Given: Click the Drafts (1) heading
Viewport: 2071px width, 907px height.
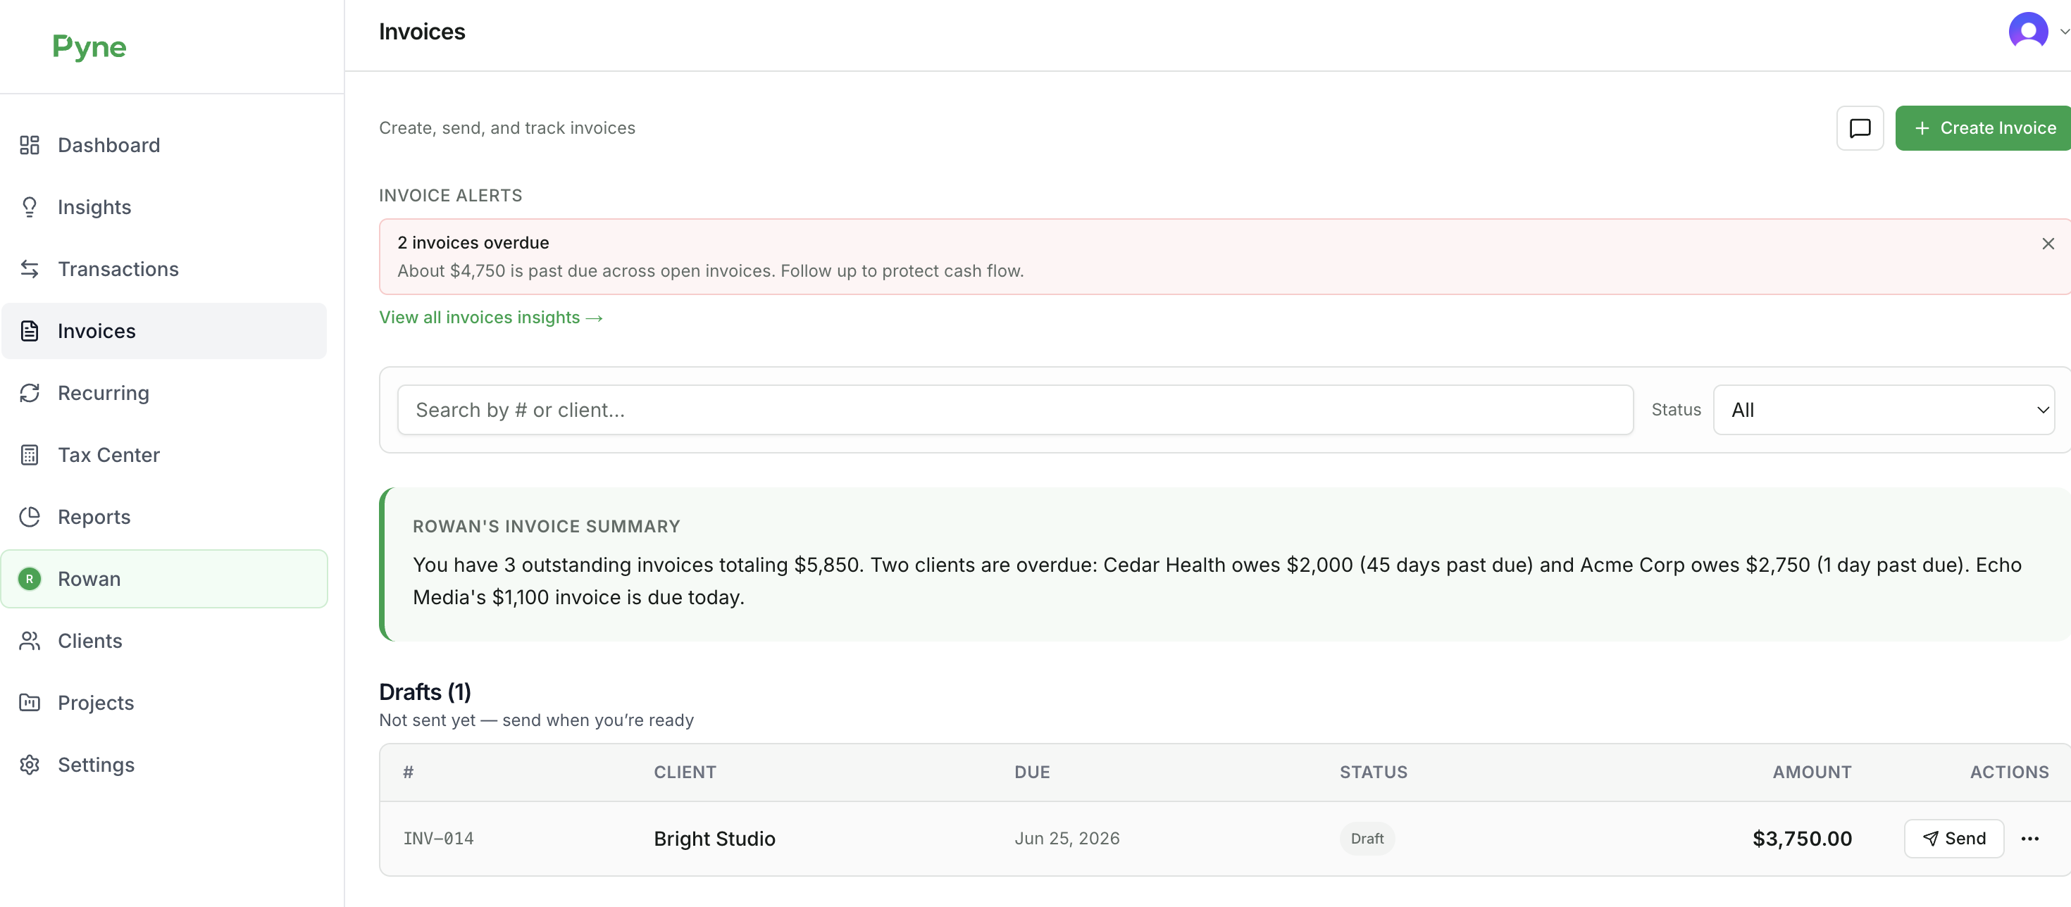Looking at the screenshot, I should click(425, 692).
